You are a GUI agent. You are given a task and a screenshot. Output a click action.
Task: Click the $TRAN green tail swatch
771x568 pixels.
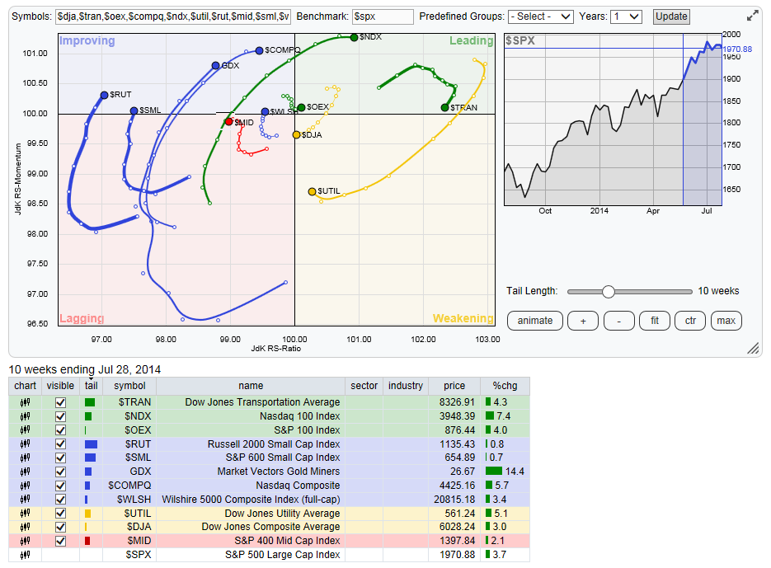pos(90,402)
